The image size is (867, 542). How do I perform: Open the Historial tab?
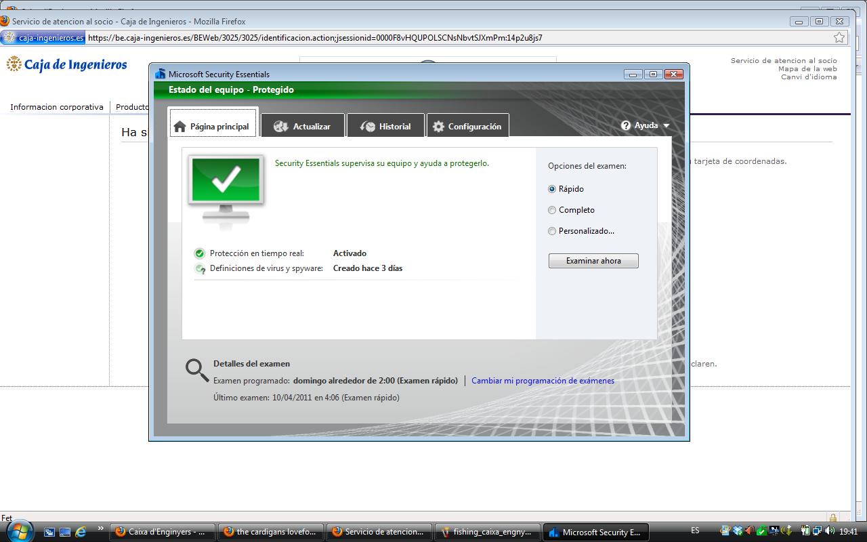385,126
